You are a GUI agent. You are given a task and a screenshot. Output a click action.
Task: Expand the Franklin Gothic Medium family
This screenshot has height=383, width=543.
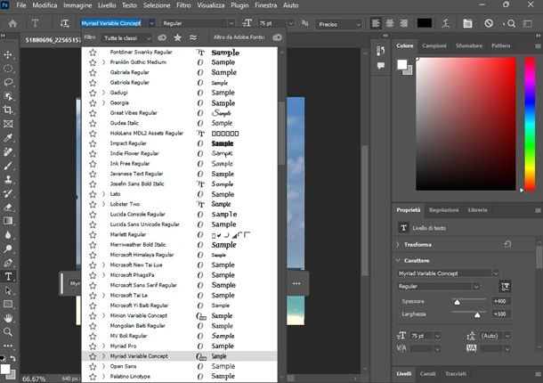[103, 62]
